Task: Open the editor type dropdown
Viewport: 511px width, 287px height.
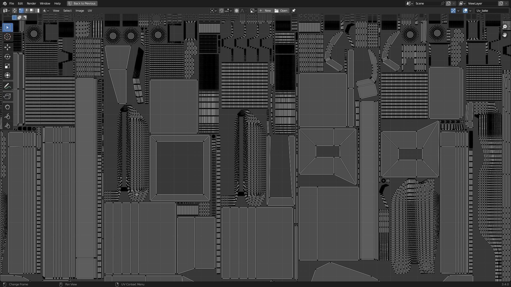Action: coord(5,11)
